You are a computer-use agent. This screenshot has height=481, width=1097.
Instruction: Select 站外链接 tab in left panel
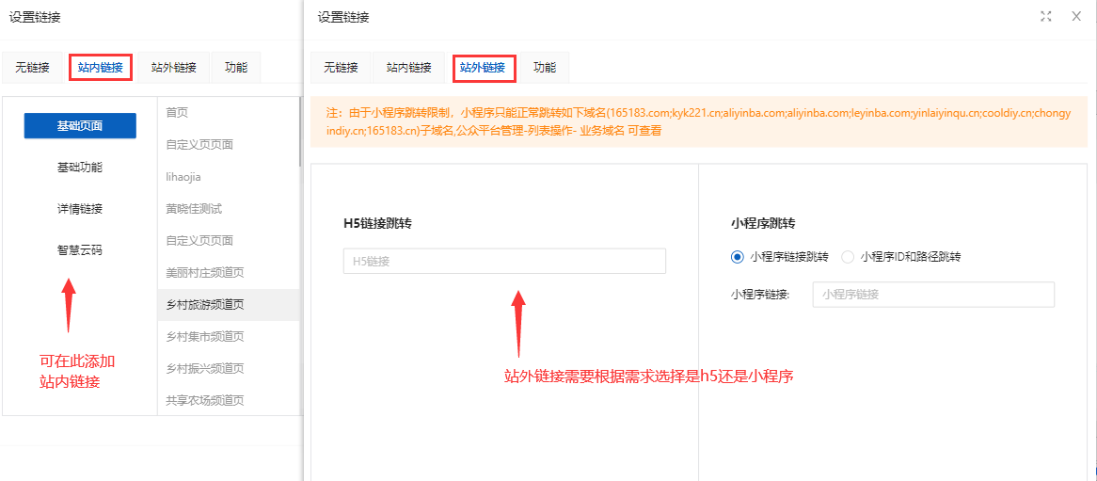tap(174, 68)
